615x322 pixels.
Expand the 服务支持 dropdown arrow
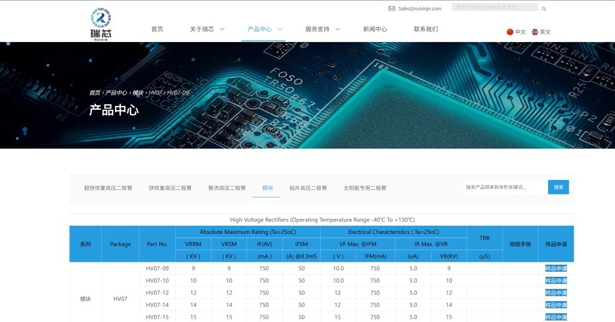tap(337, 29)
